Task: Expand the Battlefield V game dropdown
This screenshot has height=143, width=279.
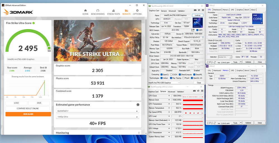Action: tap(97, 111)
